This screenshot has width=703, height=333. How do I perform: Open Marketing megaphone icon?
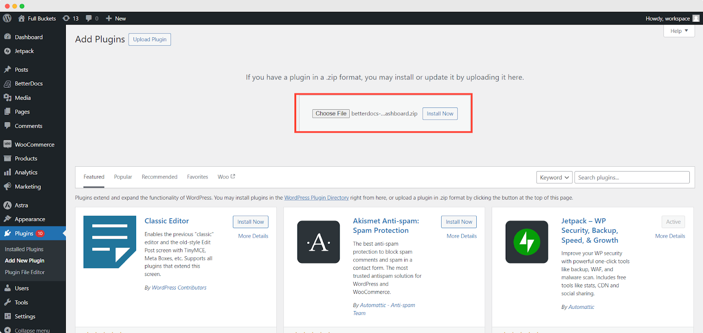(x=7, y=186)
